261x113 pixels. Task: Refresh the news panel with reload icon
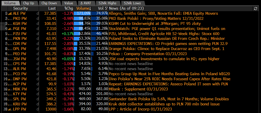256,9
